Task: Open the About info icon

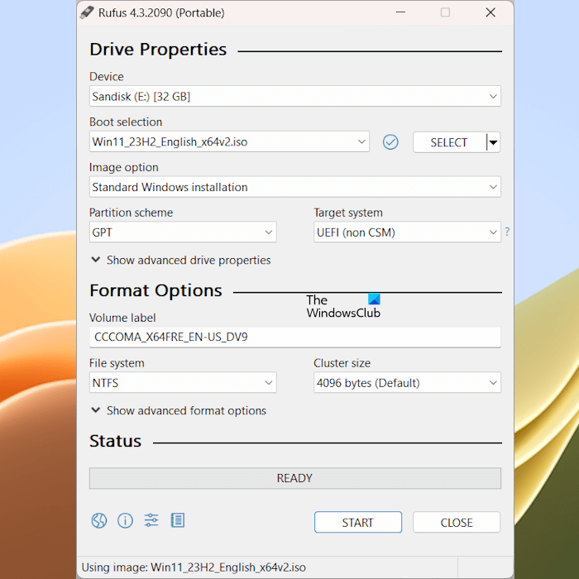Action: pyautogui.click(x=125, y=520)
